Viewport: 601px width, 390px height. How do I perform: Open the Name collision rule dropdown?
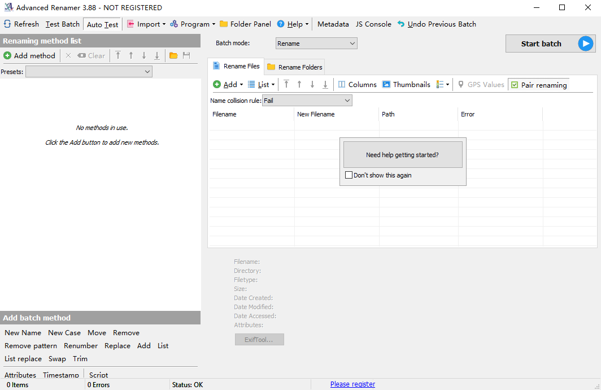[307, 101]
